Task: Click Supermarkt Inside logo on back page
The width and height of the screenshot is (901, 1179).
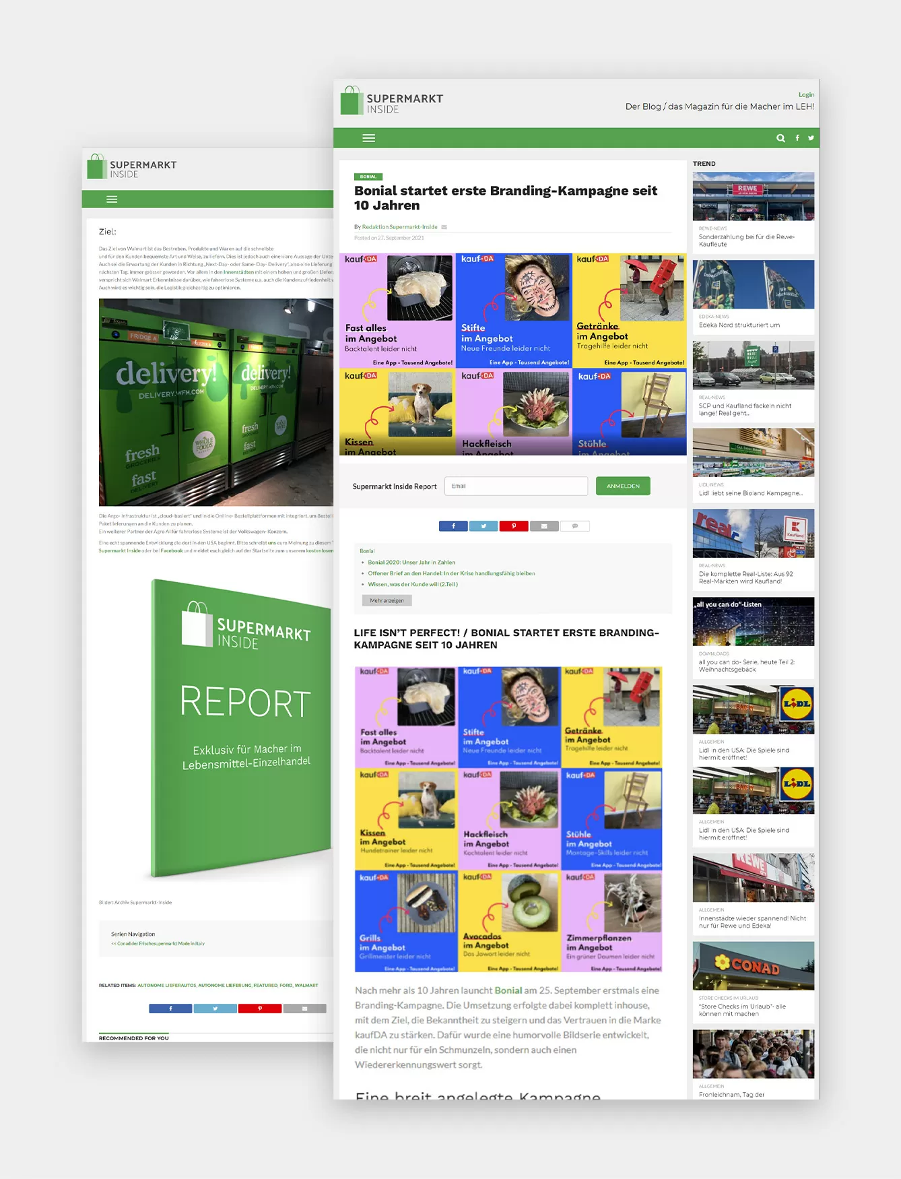Action: click(132, 167)
